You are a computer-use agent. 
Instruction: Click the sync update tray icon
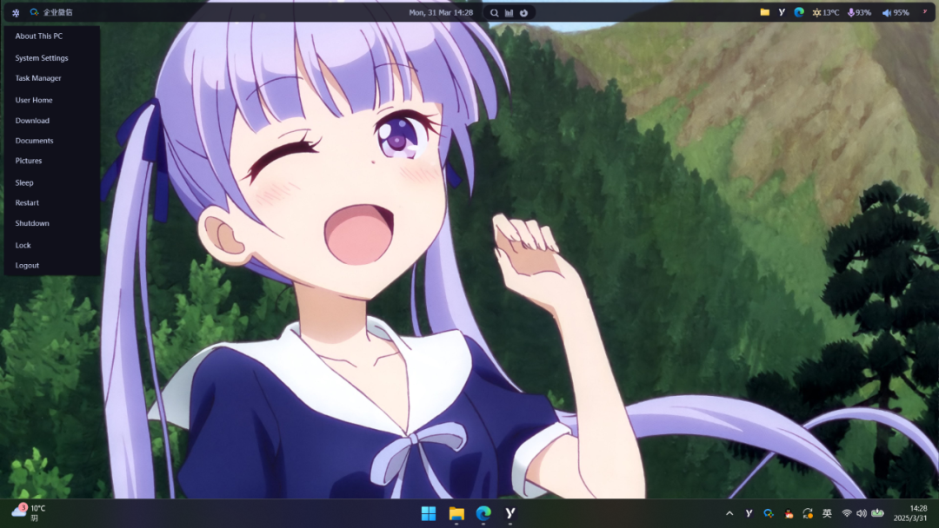point(808,513)
